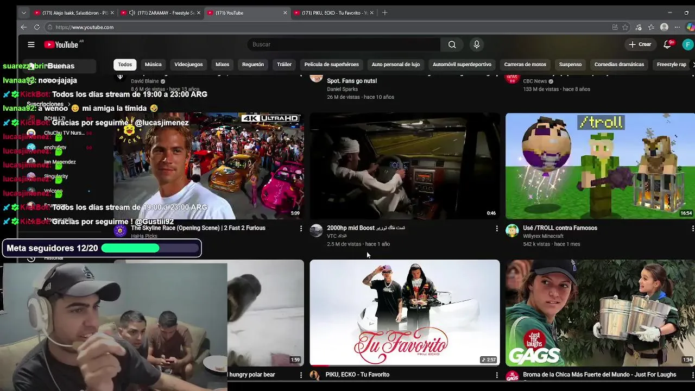Screen dimensions: 695x391
Task: Open browser settings three-dots menu
Action: coord(677,27)
